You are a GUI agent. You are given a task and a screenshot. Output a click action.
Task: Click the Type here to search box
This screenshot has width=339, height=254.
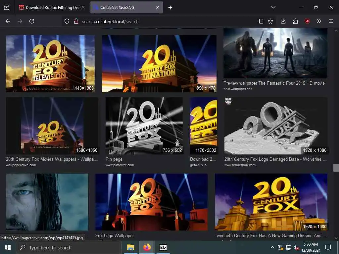(69, 247)
